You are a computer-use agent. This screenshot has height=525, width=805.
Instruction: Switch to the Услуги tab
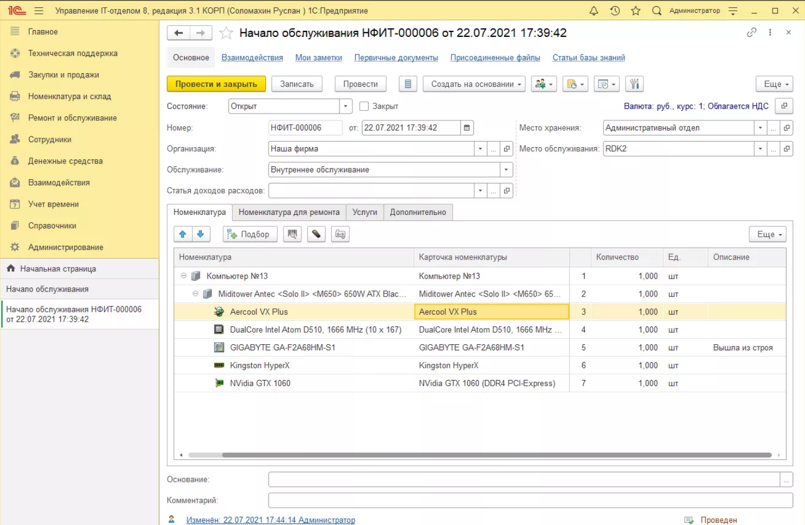click(364, 212)
